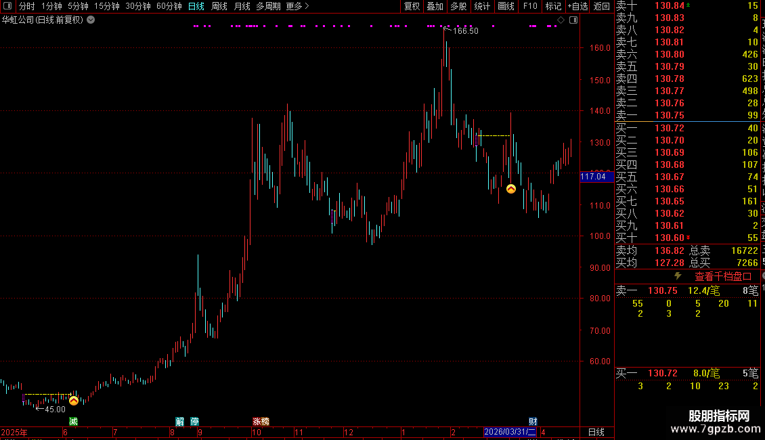Click the 停 event marker

[195, 422]
